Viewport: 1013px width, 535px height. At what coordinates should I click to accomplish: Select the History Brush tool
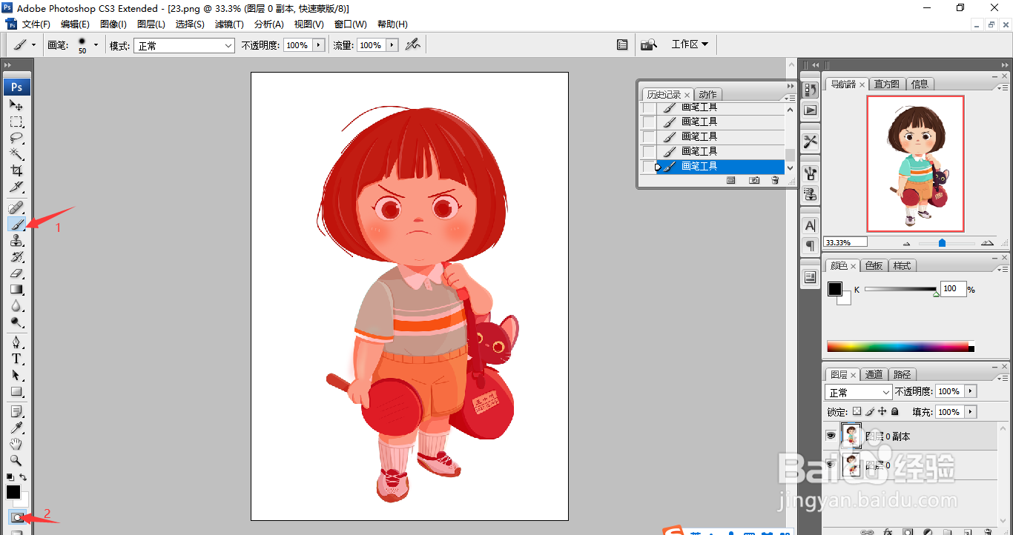click(16, 256)
